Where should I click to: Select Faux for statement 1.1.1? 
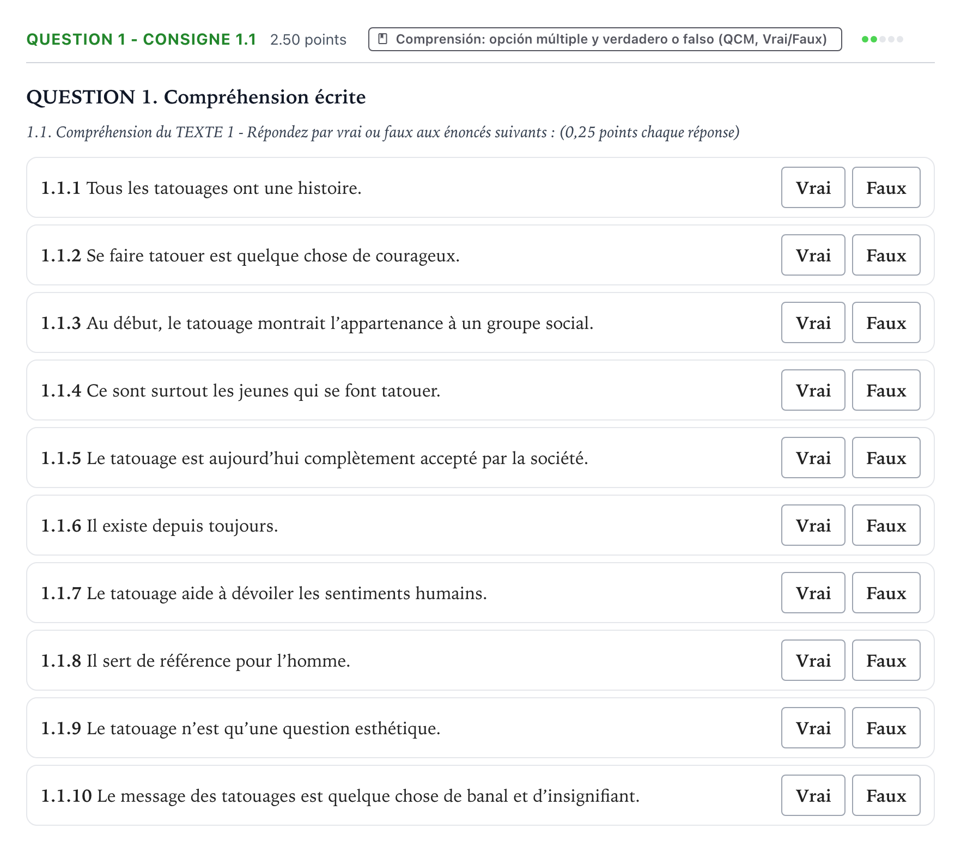[x=886, y=187]
